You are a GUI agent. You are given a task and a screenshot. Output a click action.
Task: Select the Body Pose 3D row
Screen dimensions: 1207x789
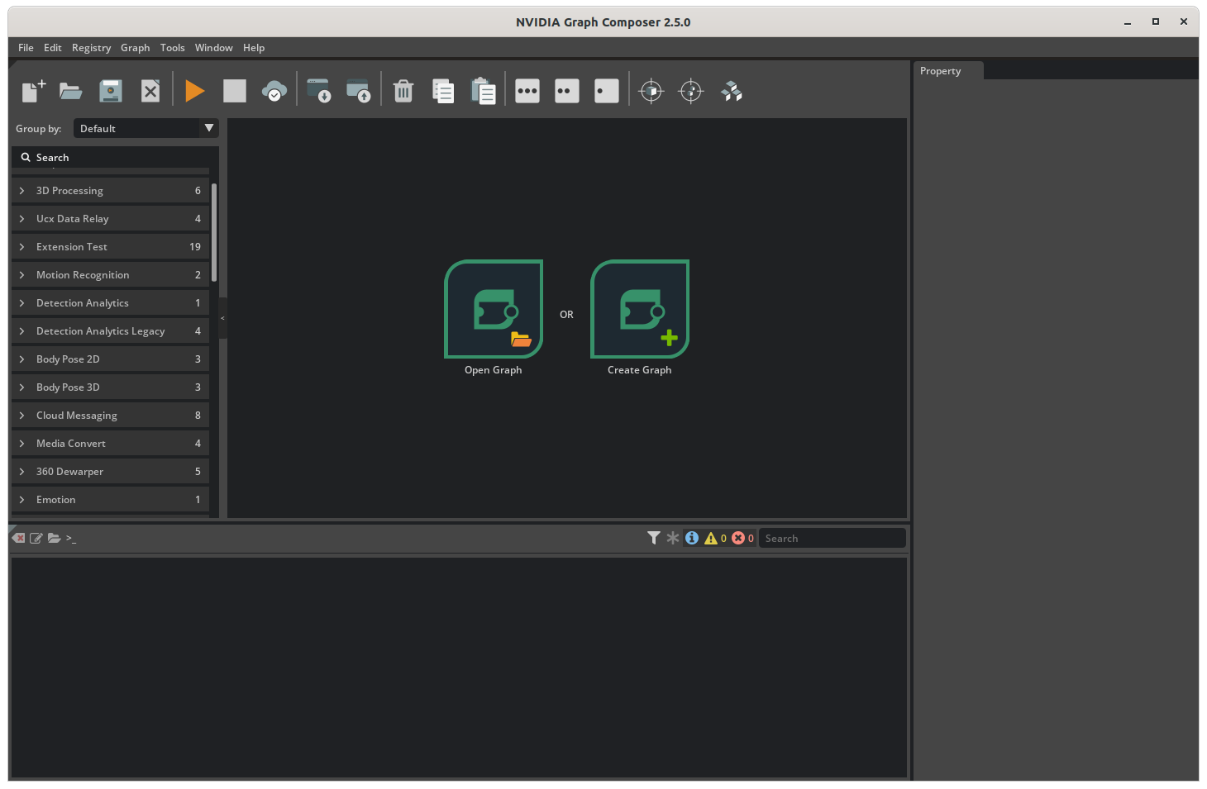point(111,387)
